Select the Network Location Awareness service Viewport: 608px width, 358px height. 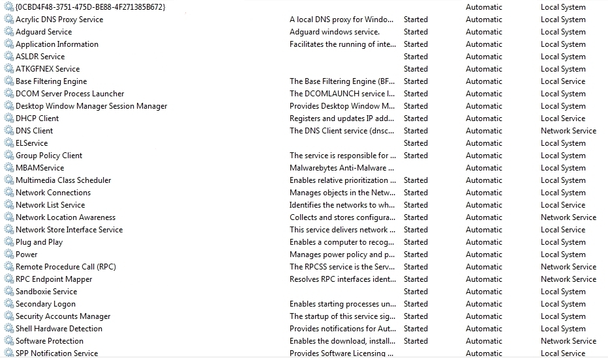(65, 217)
